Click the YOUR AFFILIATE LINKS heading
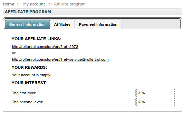 (x=36, y=39)
